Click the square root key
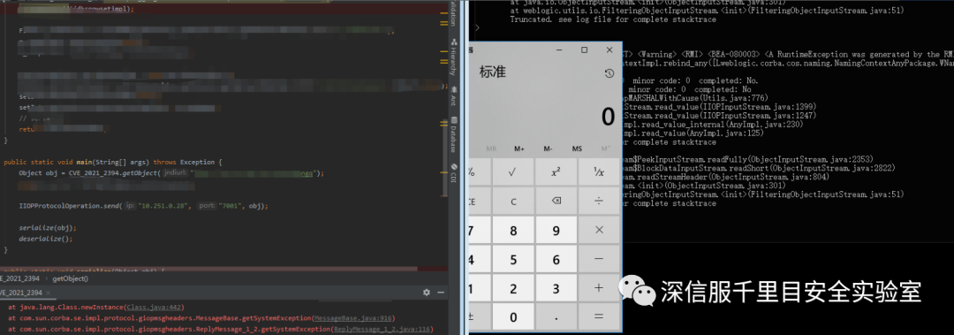Screen dimensions: 954x335 tap(513, 173)
